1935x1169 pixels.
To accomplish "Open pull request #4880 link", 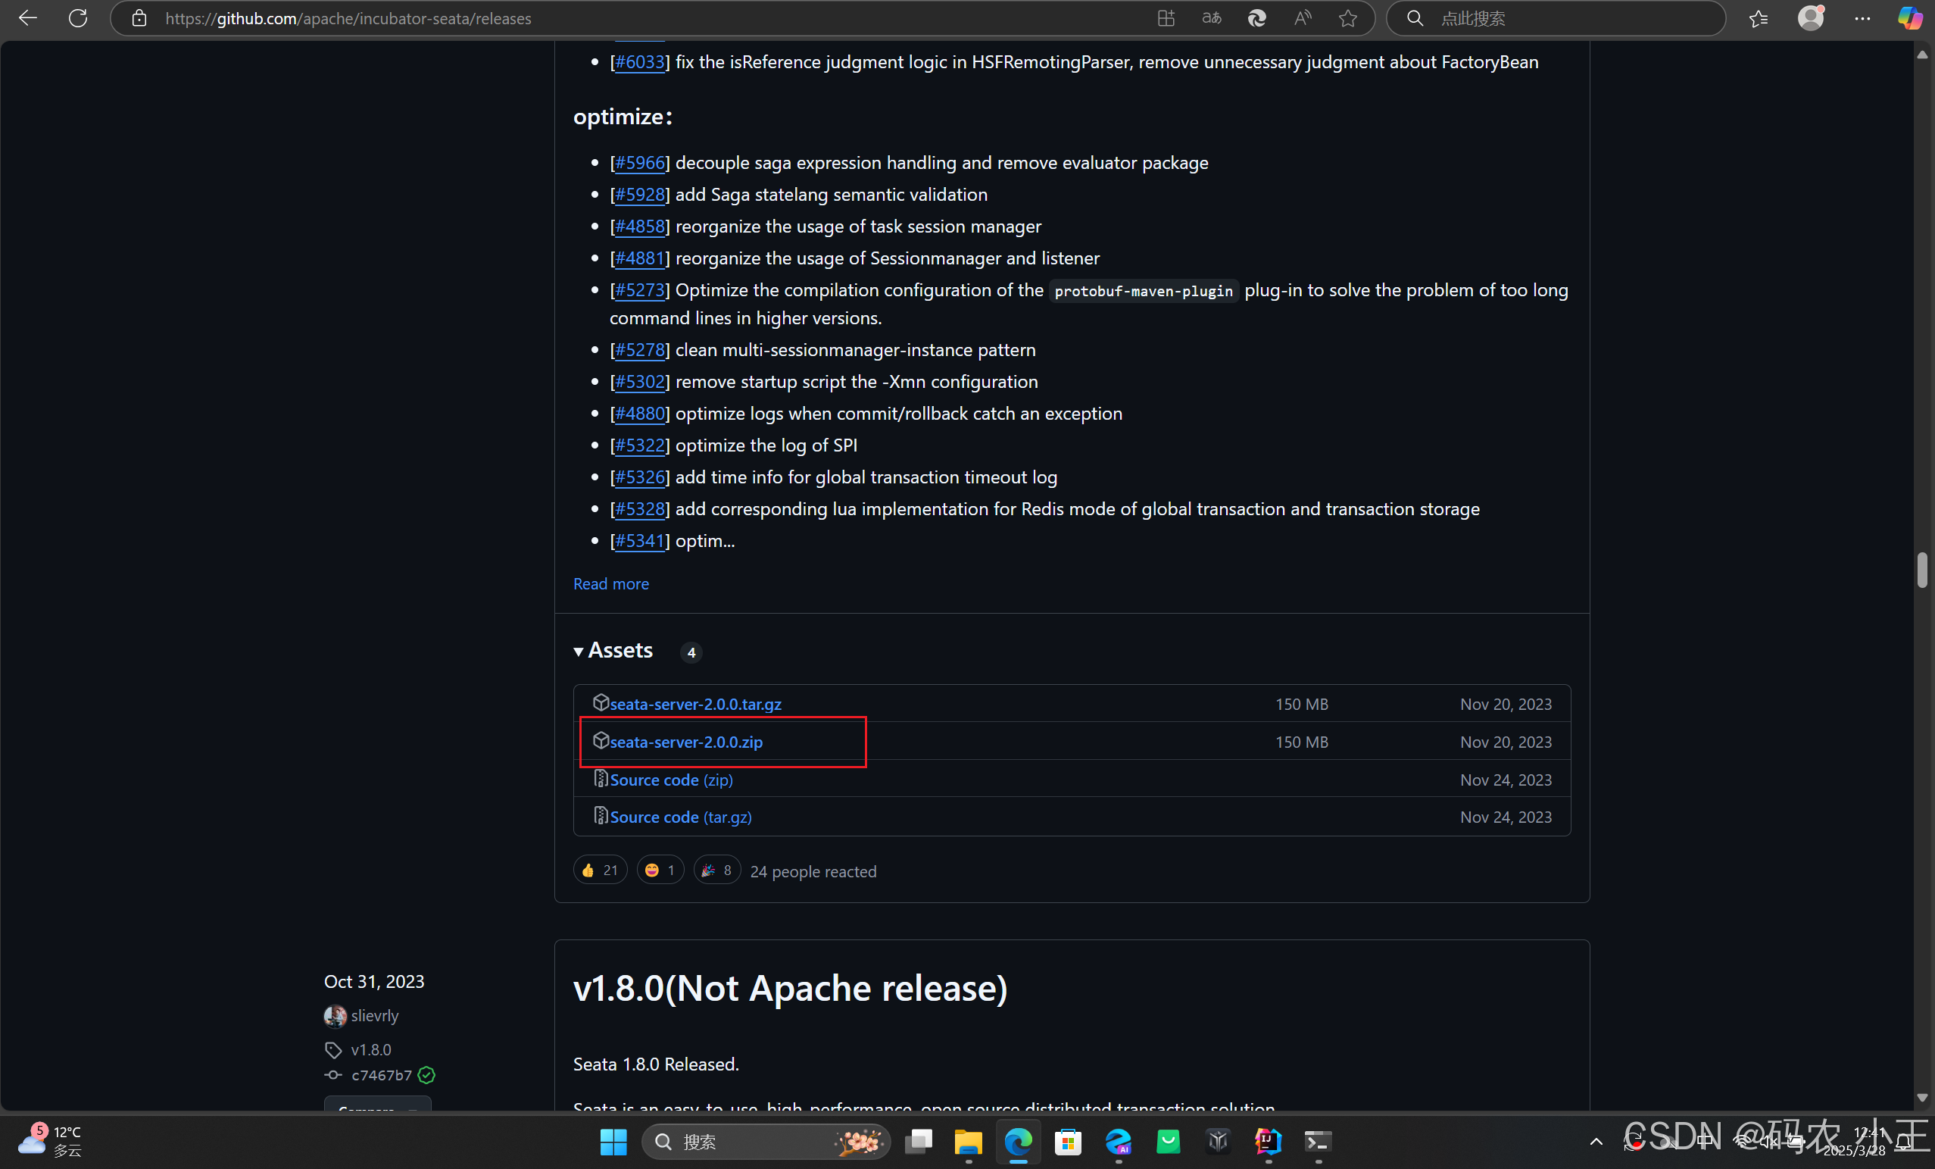I will coord(639,413).
